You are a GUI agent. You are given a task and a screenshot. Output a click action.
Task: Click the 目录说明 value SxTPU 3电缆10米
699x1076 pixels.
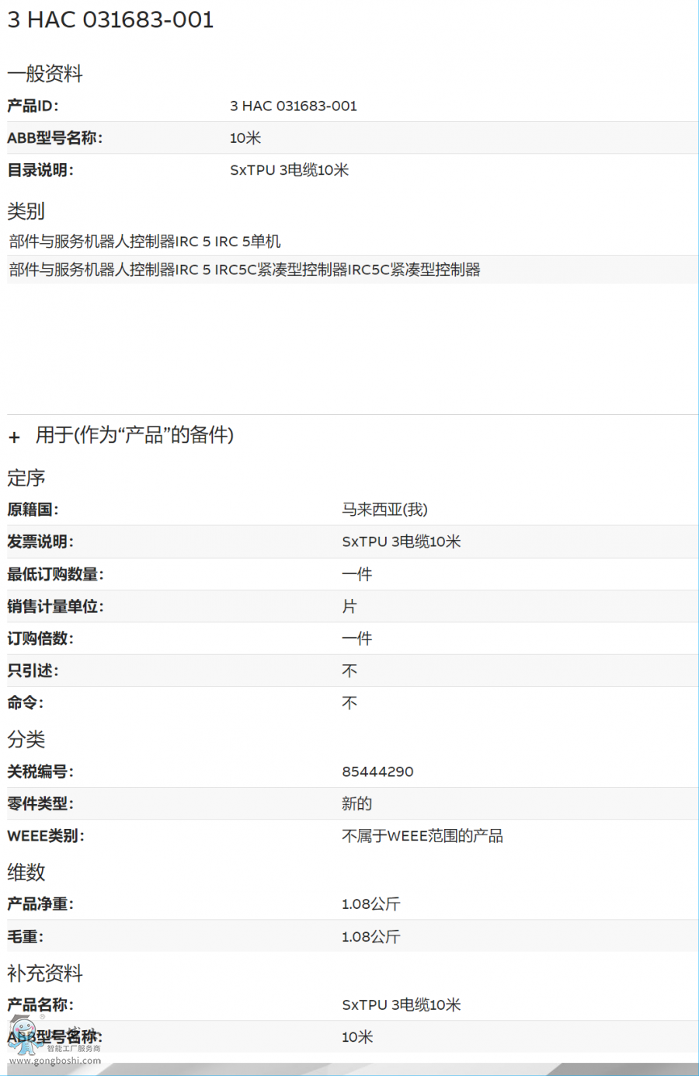point(290,170)
